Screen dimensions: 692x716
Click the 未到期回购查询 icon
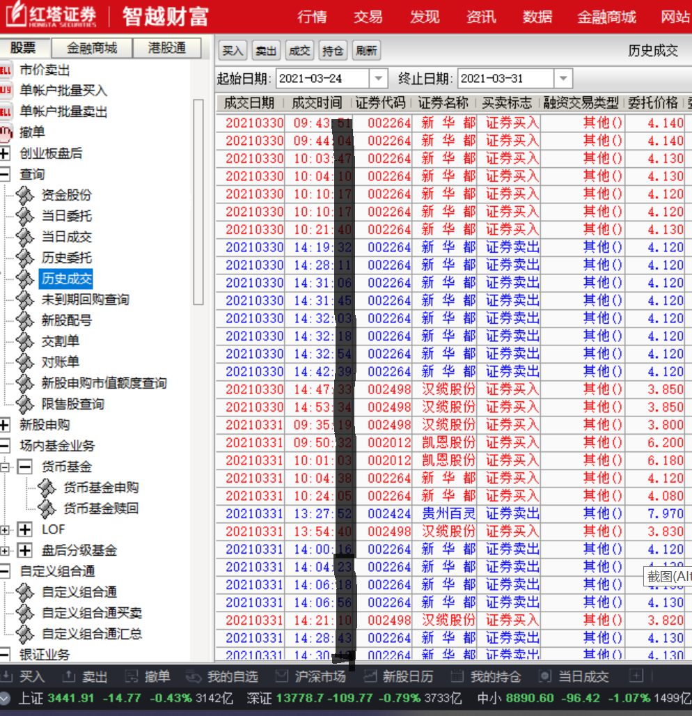pyautogui.click(x=25, y=300)
